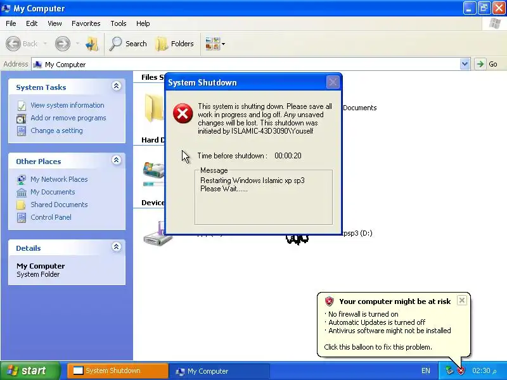Open the Search pane
The width and height of the screenshot is (507, 380).
128,44
